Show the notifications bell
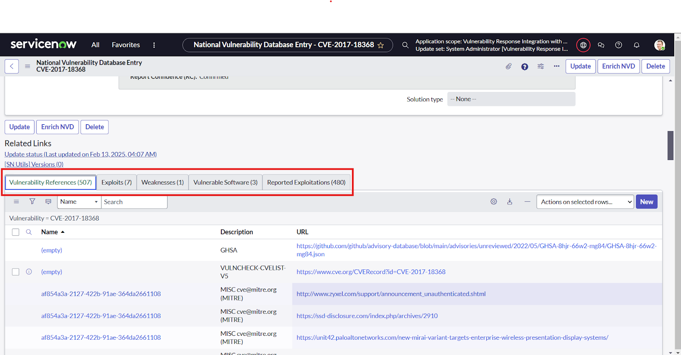Viewport: 681px width, 355px height. click(x=636, y=45)
